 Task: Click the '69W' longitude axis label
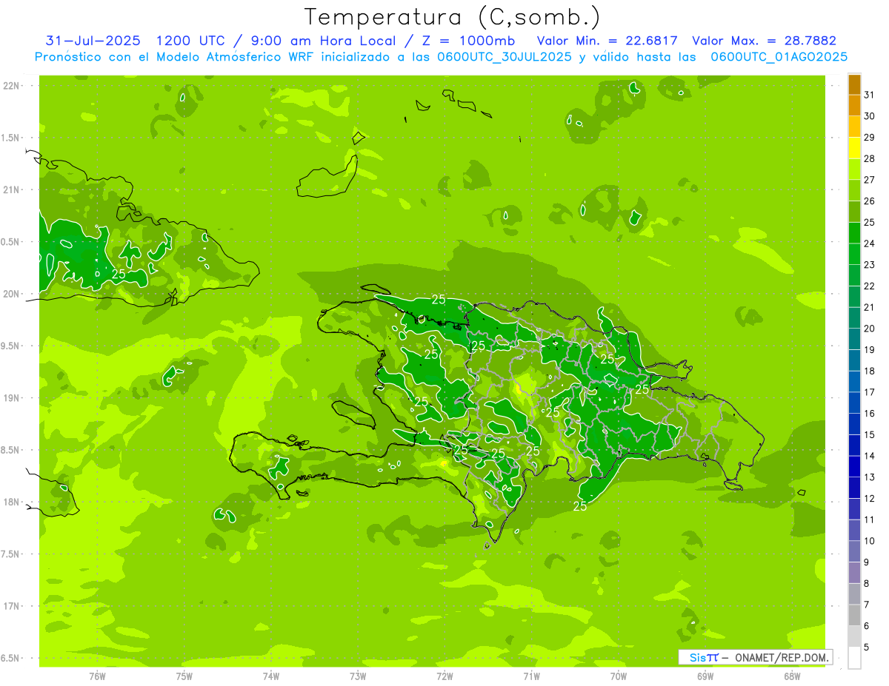[x=705, y=676]
